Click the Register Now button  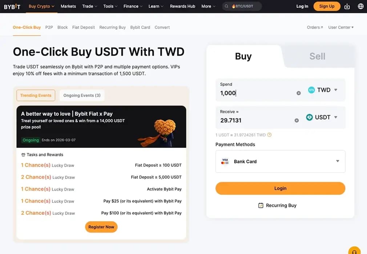tap(101, 227)
